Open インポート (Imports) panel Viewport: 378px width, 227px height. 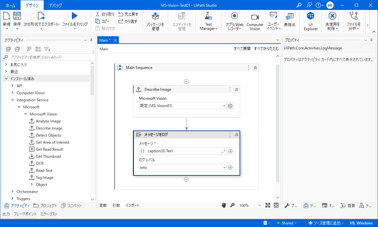pos(133,205)
